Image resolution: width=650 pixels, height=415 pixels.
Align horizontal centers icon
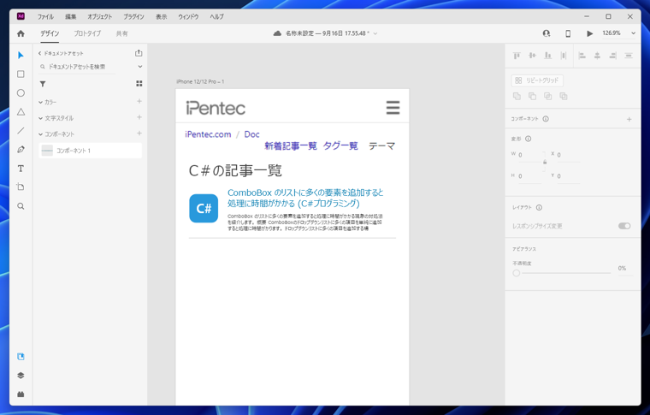597,56
